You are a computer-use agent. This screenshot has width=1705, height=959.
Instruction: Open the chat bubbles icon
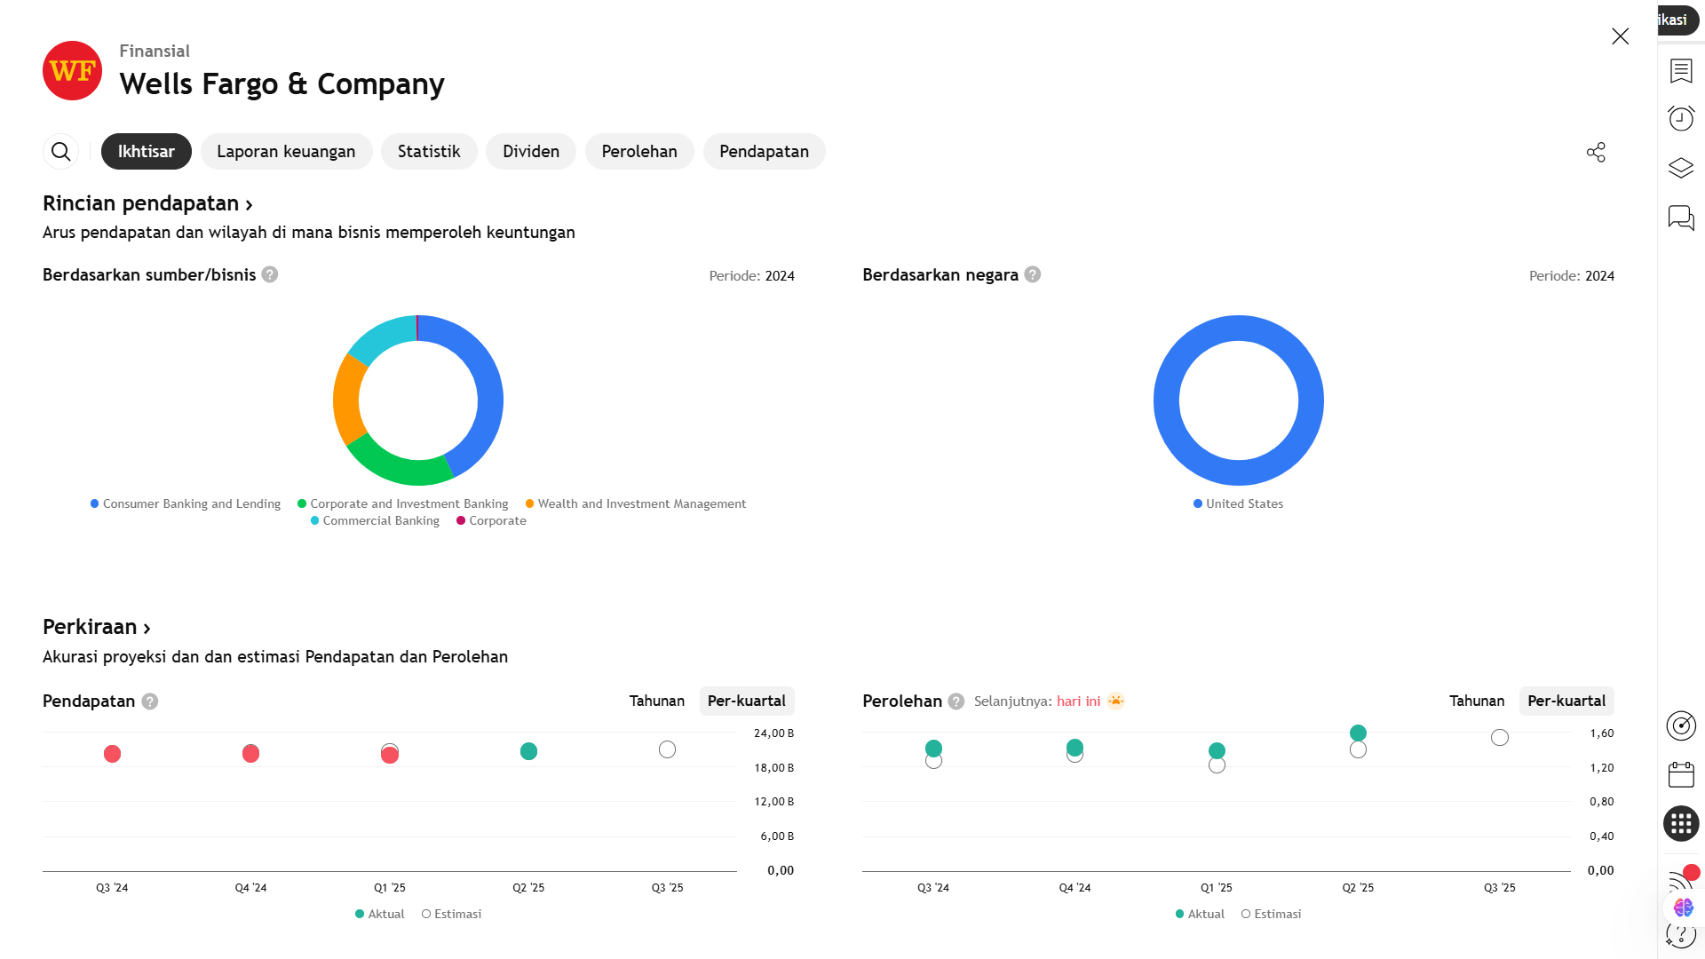click(x=1680, y=218)
